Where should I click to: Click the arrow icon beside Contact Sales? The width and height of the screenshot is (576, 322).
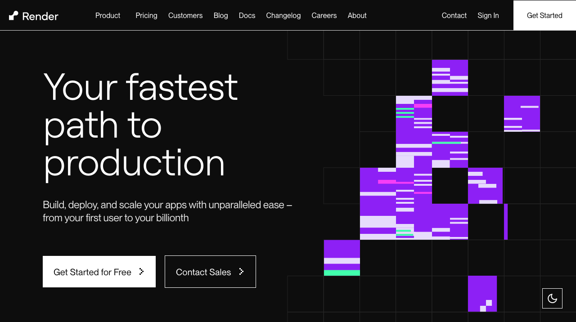coord(241,272)
